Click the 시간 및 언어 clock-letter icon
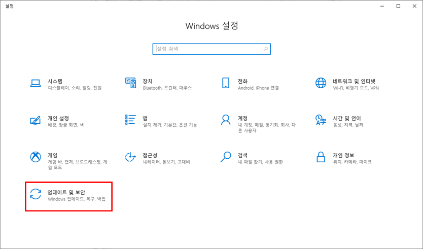The width and height of the screenshot is (423, 249). pos(321,120)
